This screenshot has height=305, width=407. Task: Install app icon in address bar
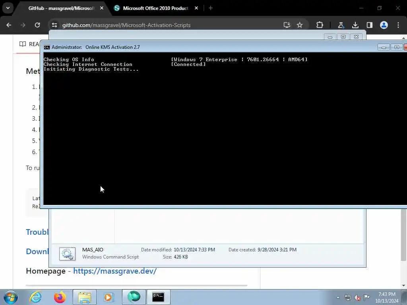point(287,25)
